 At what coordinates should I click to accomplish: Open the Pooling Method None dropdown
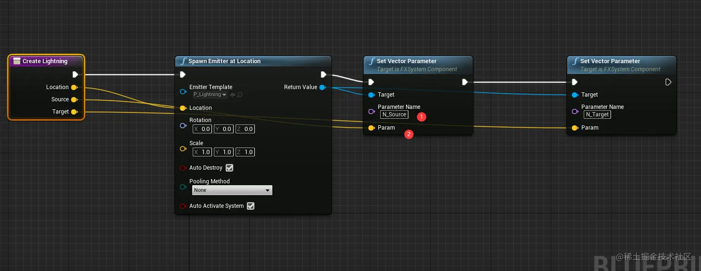232,190
